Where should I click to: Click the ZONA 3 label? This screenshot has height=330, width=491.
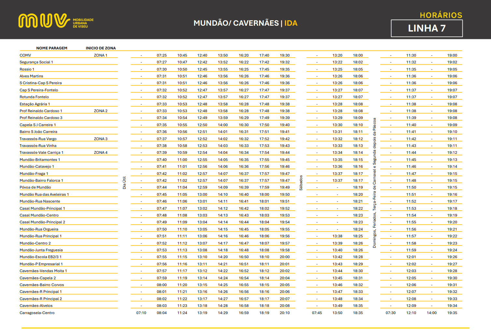click(x=101, y=139)
